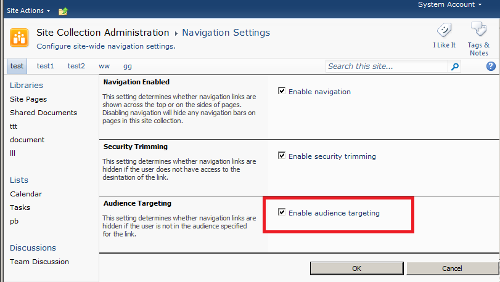Confirm settings with the OK button
This screenshot has width=500, height=282.
tap(357, 268)
